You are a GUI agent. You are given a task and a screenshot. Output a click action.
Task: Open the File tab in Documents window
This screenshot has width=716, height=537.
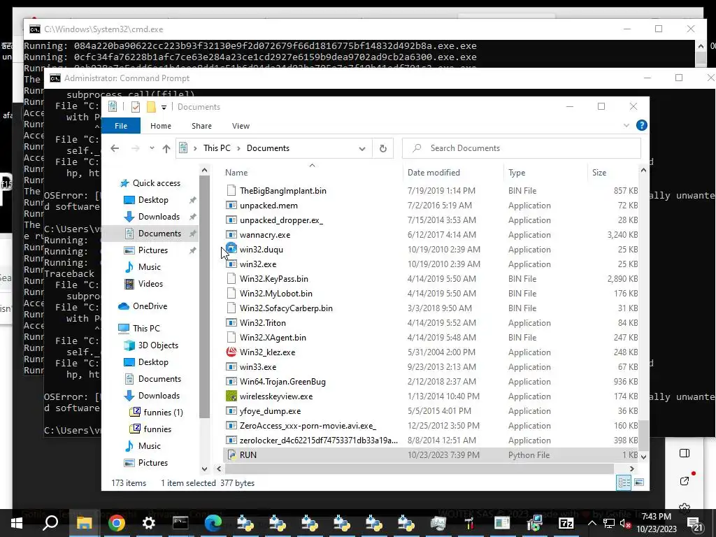(x=120, y=126)
